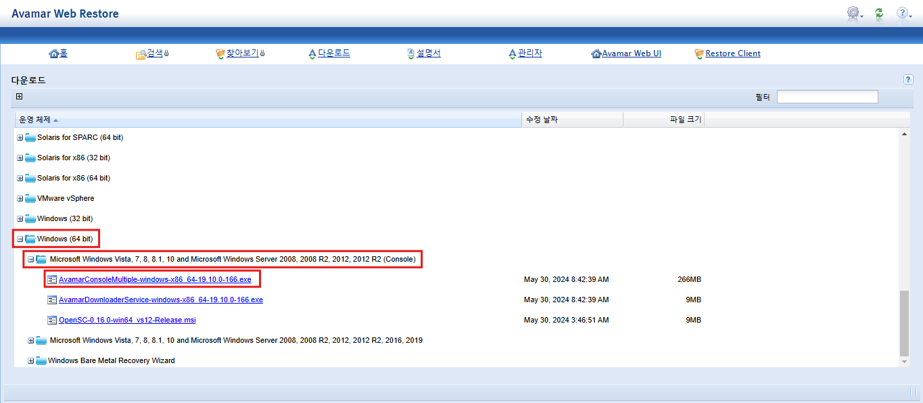Expand the 2012 R2, 2016, 2019 subfolder
The image size is (923, 403).
(x=31, y=340)
